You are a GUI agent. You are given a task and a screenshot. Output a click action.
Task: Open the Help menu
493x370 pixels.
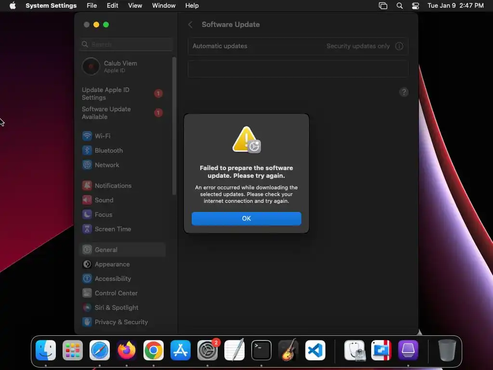[x=192, y=6]
